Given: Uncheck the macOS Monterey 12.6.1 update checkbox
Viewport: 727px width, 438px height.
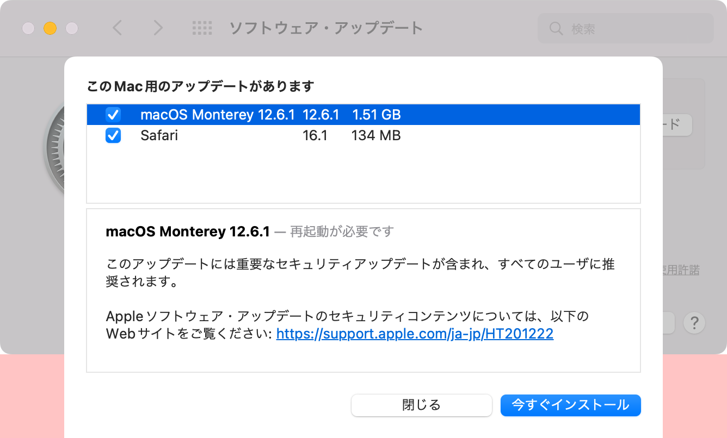Looking at the screenshot, I should [x=113, y=115].
